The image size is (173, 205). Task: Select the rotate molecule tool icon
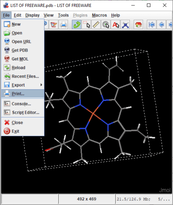click(77, 25)
